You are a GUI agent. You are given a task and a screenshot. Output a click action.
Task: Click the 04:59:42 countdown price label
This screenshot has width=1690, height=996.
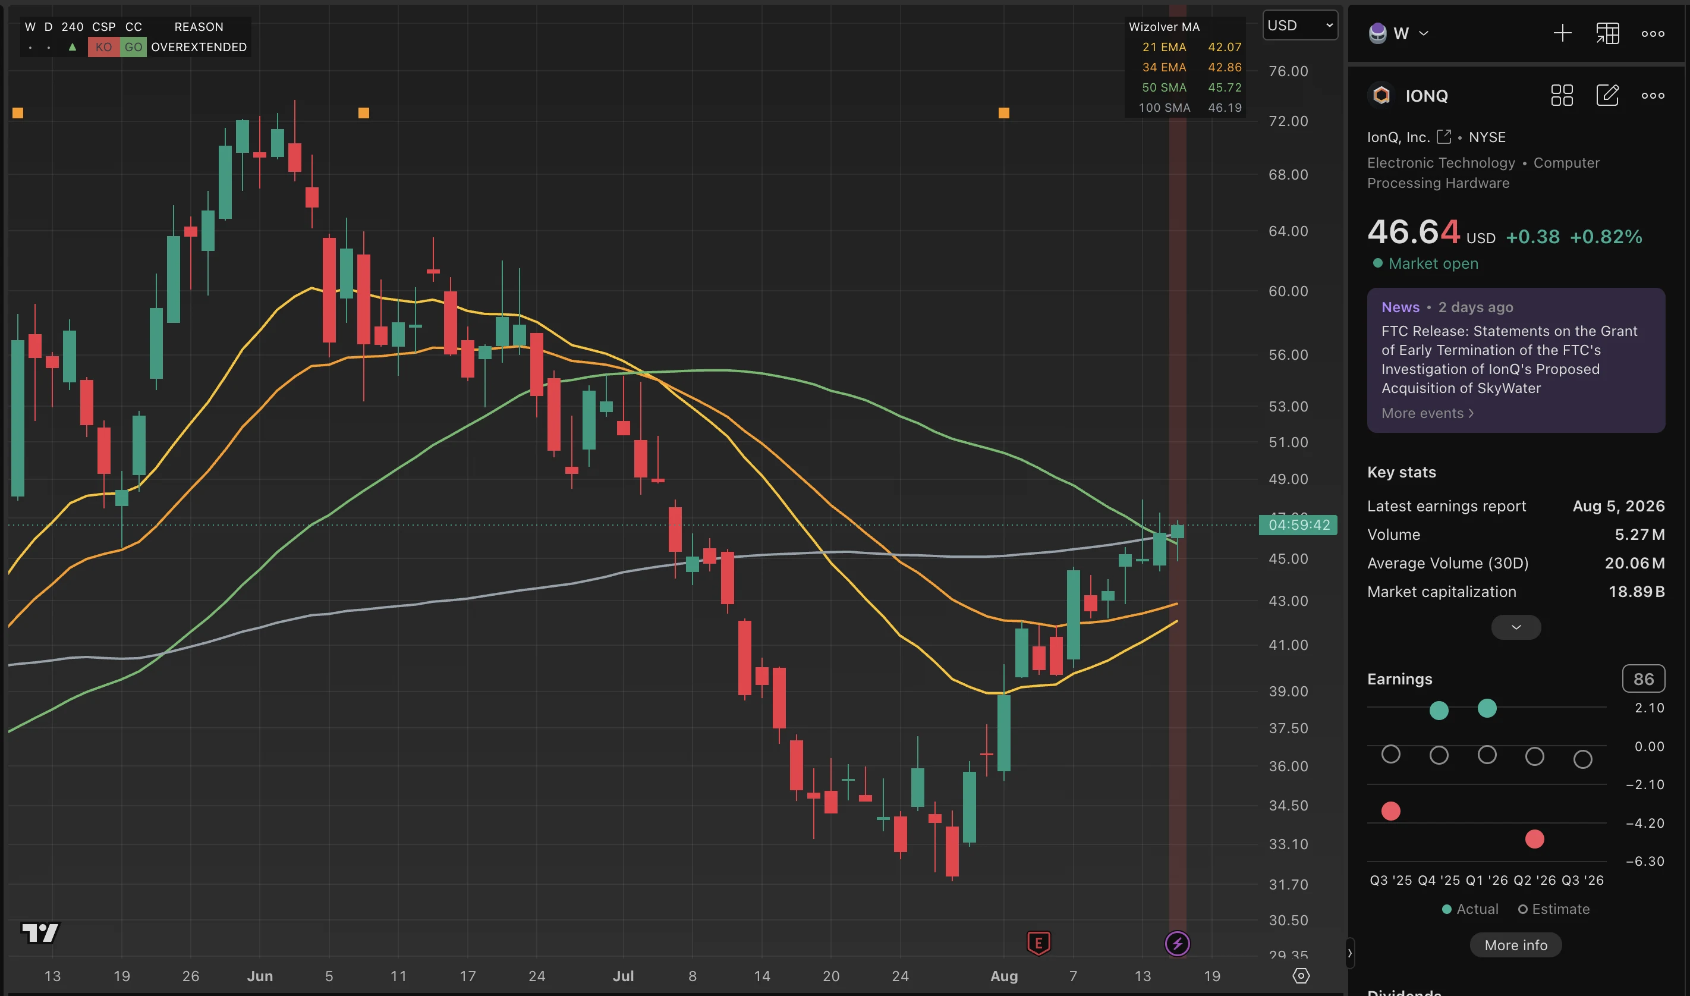pyautogui.click(x=1299, y=525)
